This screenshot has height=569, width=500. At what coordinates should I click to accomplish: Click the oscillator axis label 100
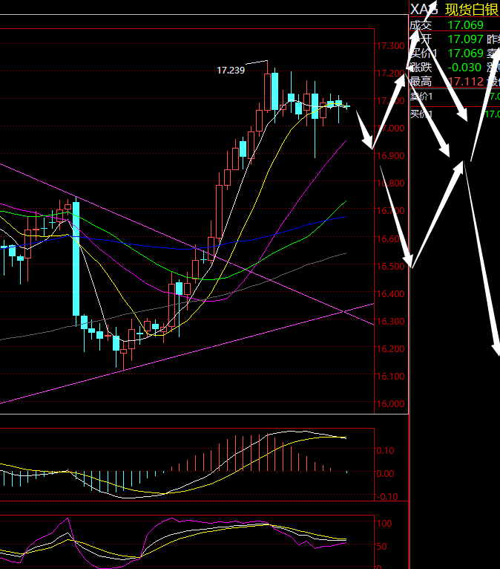[x=384, y=524]
